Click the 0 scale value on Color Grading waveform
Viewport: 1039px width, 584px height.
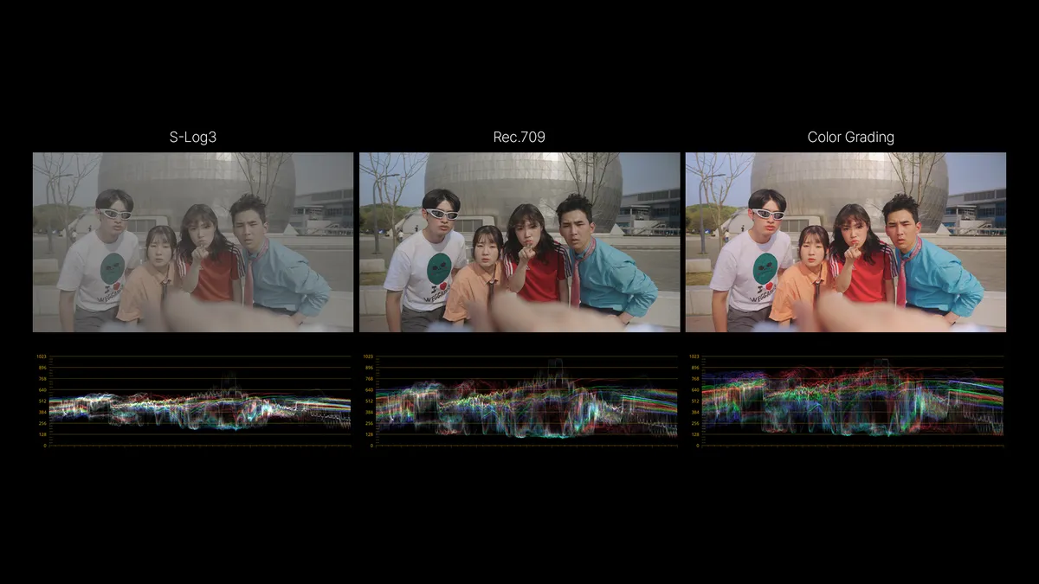(699, 446)
